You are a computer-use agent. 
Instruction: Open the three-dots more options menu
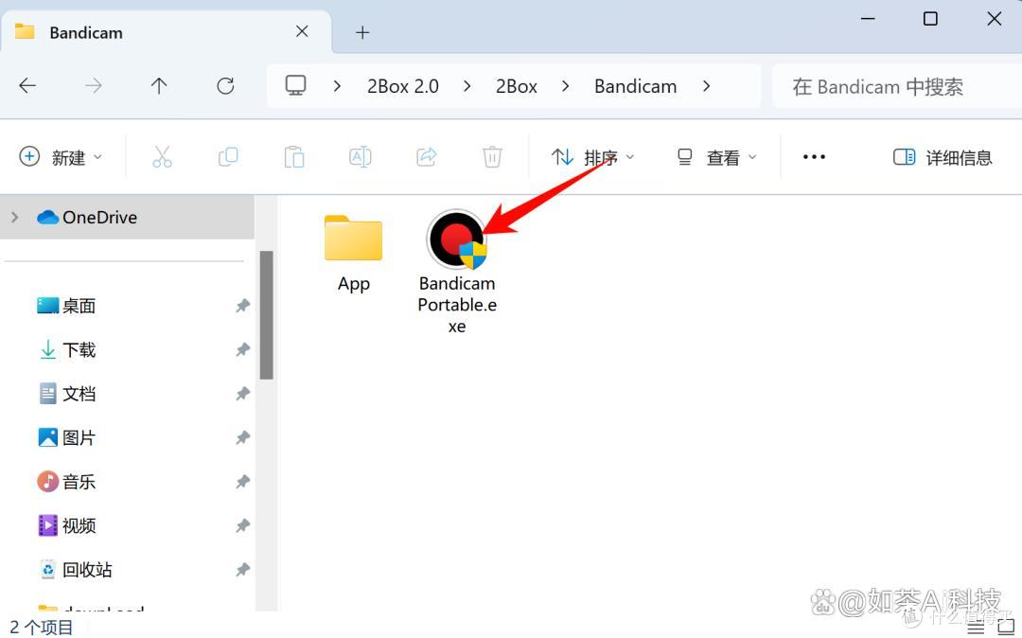pyautogui.click(x=814, y=157)
